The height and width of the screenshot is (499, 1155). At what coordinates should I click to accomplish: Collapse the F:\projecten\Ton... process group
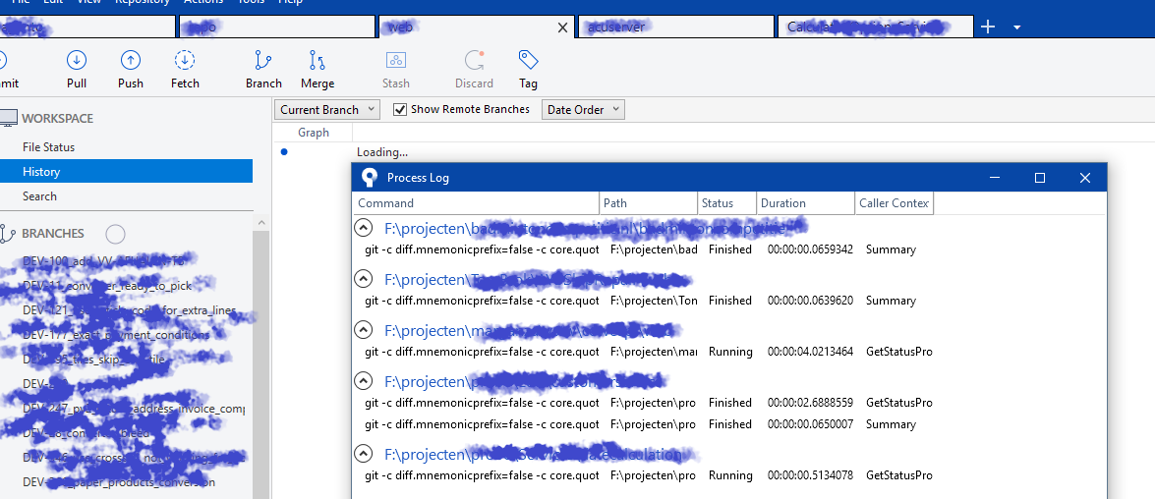click(x=363, y=278)
